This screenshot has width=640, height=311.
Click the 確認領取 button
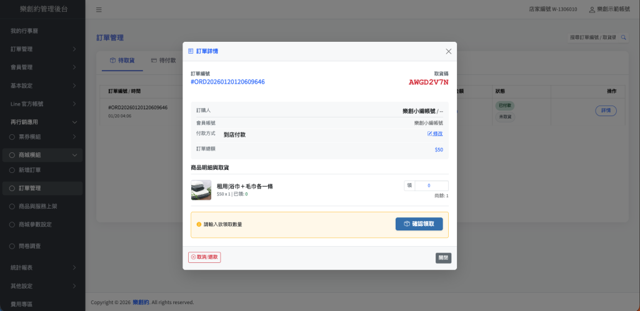[x=419, y=224]
